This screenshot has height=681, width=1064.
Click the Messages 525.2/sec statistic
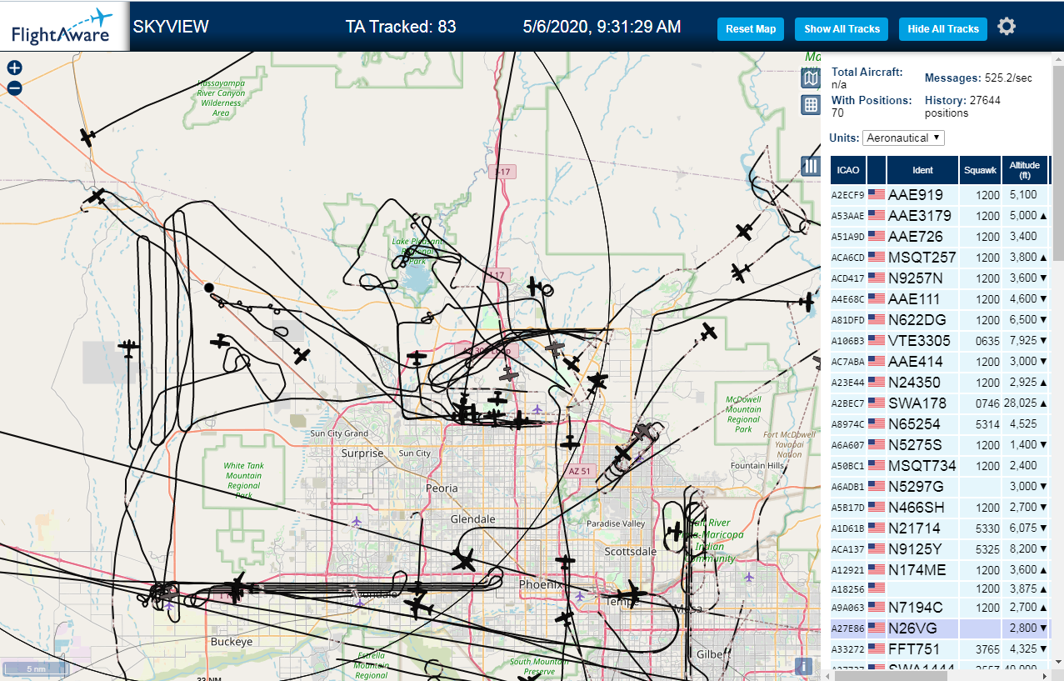pos(978,78)
